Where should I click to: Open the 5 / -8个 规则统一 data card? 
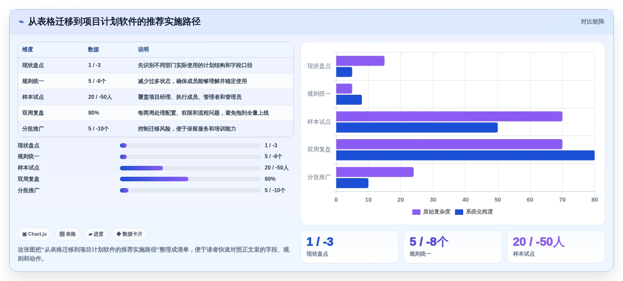click(453, 247)
